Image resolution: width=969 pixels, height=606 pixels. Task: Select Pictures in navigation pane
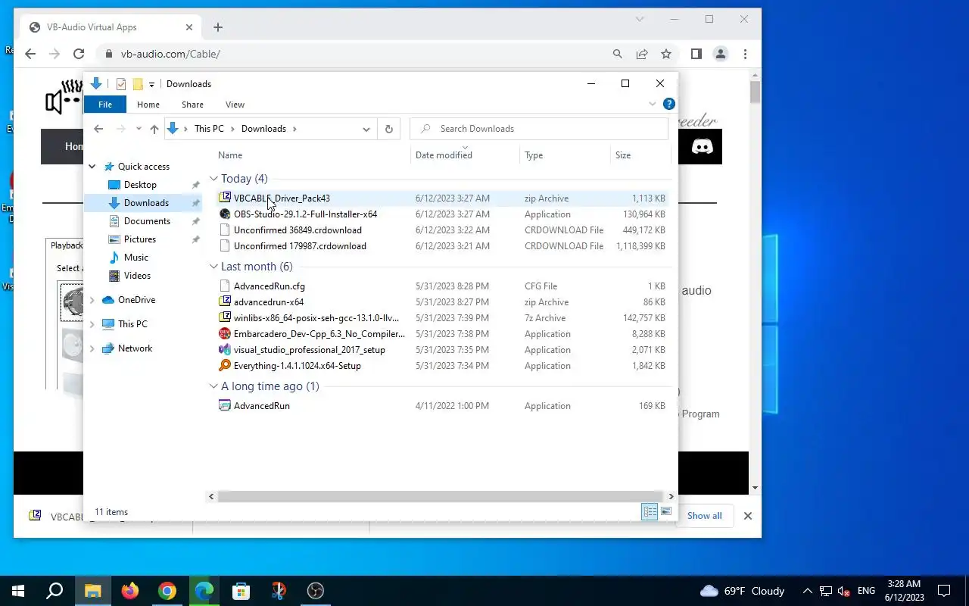point(140,239)
